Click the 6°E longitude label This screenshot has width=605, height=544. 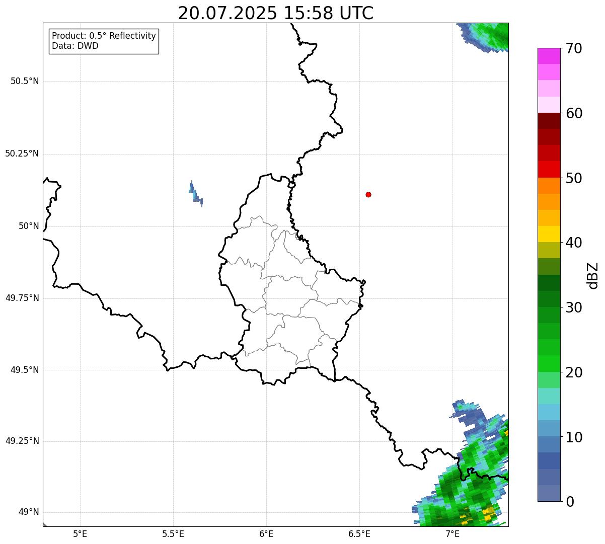pyautogui.click(x=266, y=533)
